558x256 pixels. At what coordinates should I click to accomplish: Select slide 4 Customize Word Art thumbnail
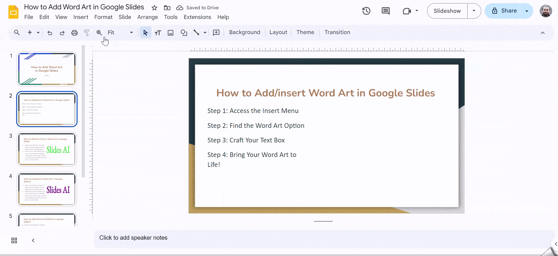pos(47,189)
